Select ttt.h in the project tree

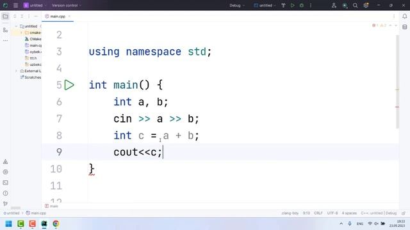coord(31,58)
